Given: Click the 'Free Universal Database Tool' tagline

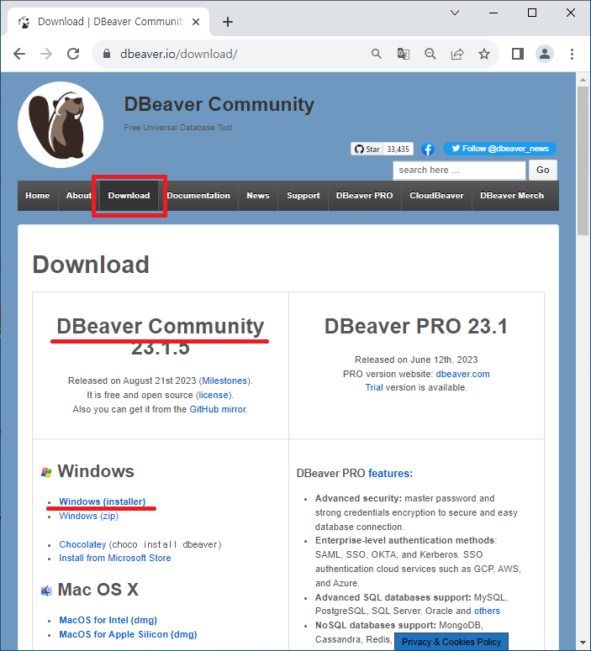Looking at the screenshot, I should 178,128.
